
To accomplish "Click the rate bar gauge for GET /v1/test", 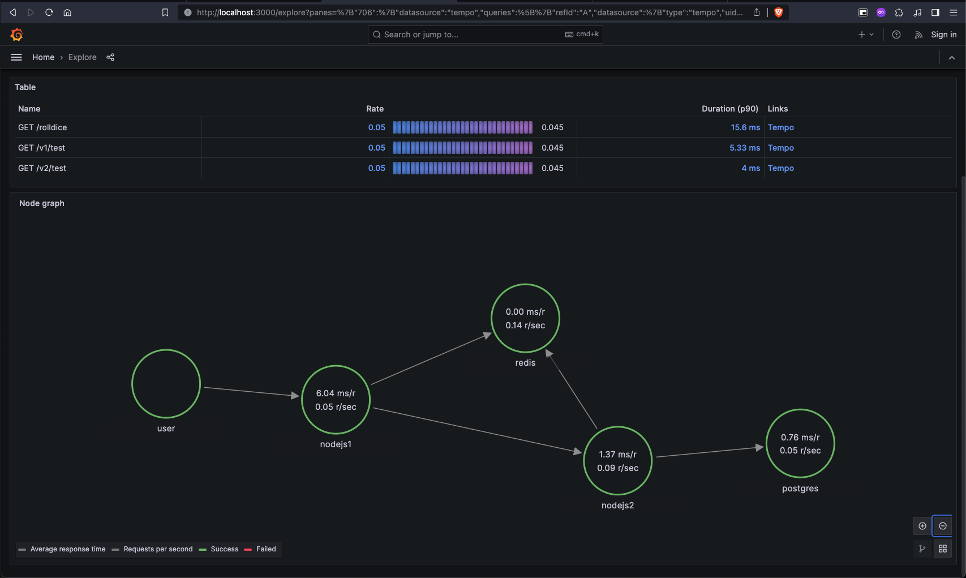I will click(x=462, y=148).
